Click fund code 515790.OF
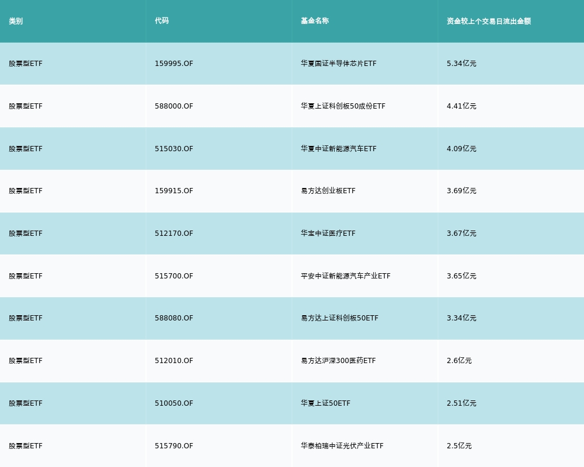 point(174,446)
